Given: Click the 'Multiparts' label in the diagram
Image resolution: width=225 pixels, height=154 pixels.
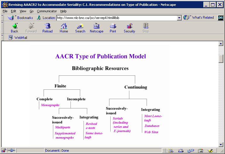Looking at the screenshot, I should 63,127.
